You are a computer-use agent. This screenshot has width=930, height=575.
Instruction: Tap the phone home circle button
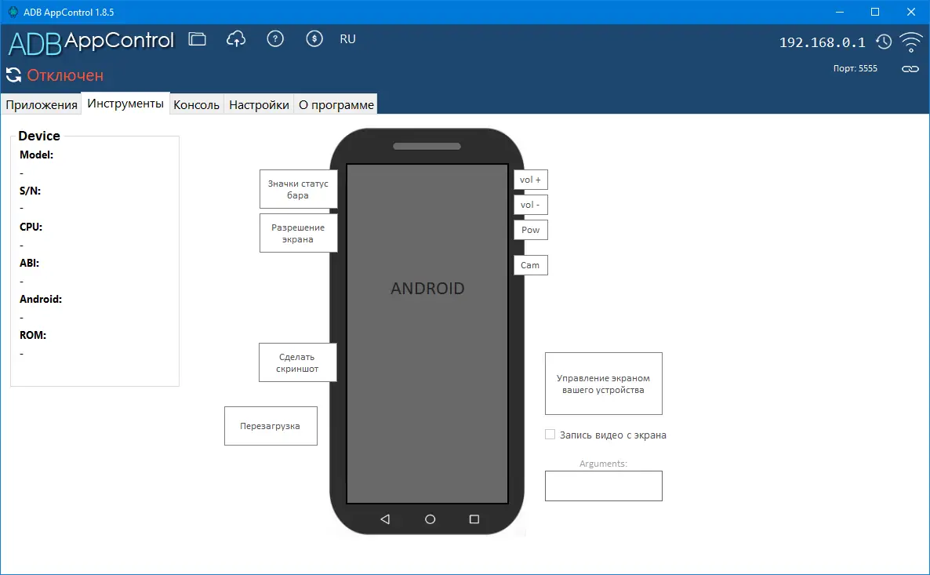click(430, 519)
